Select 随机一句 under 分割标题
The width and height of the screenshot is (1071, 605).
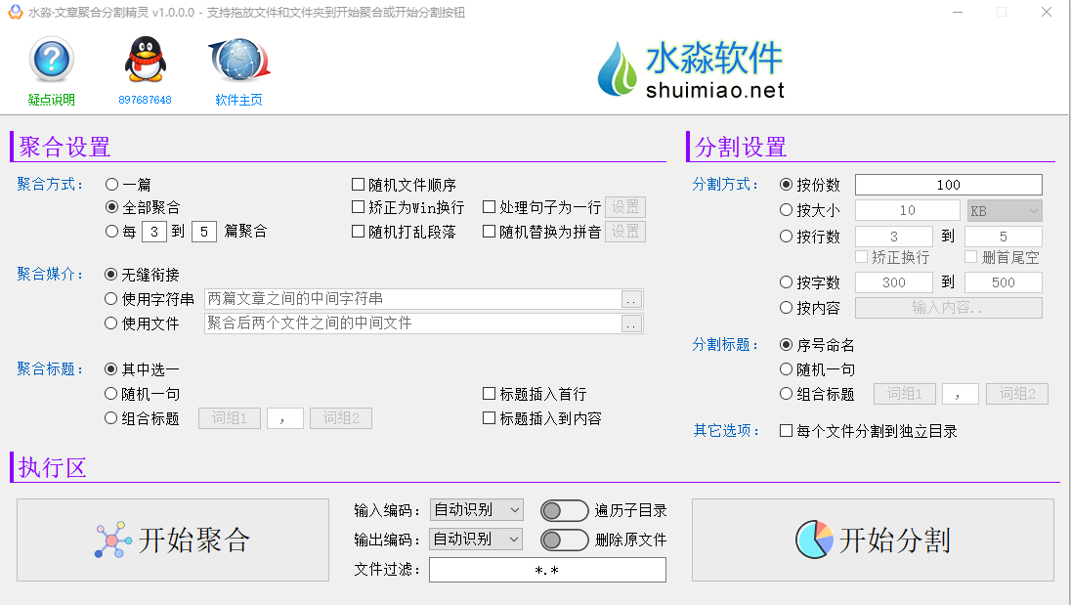tap(818, 369)
